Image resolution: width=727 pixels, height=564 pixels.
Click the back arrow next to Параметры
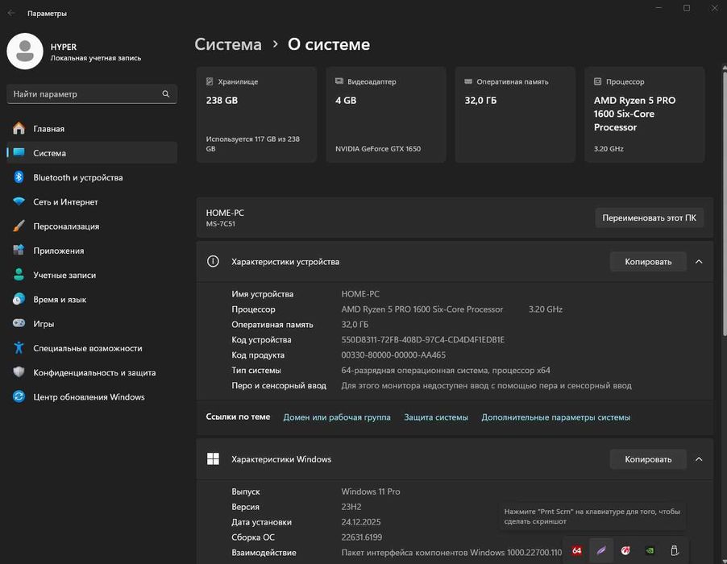11,13
